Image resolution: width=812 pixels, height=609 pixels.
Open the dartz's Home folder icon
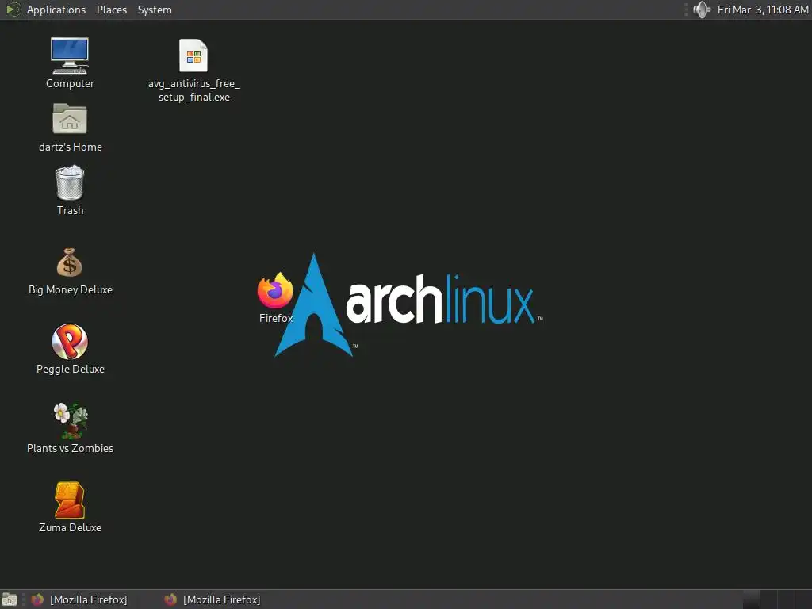coord(70,119)
